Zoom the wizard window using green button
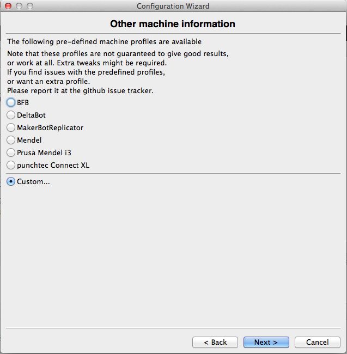 pyautogui.click(x=30, y=6)
